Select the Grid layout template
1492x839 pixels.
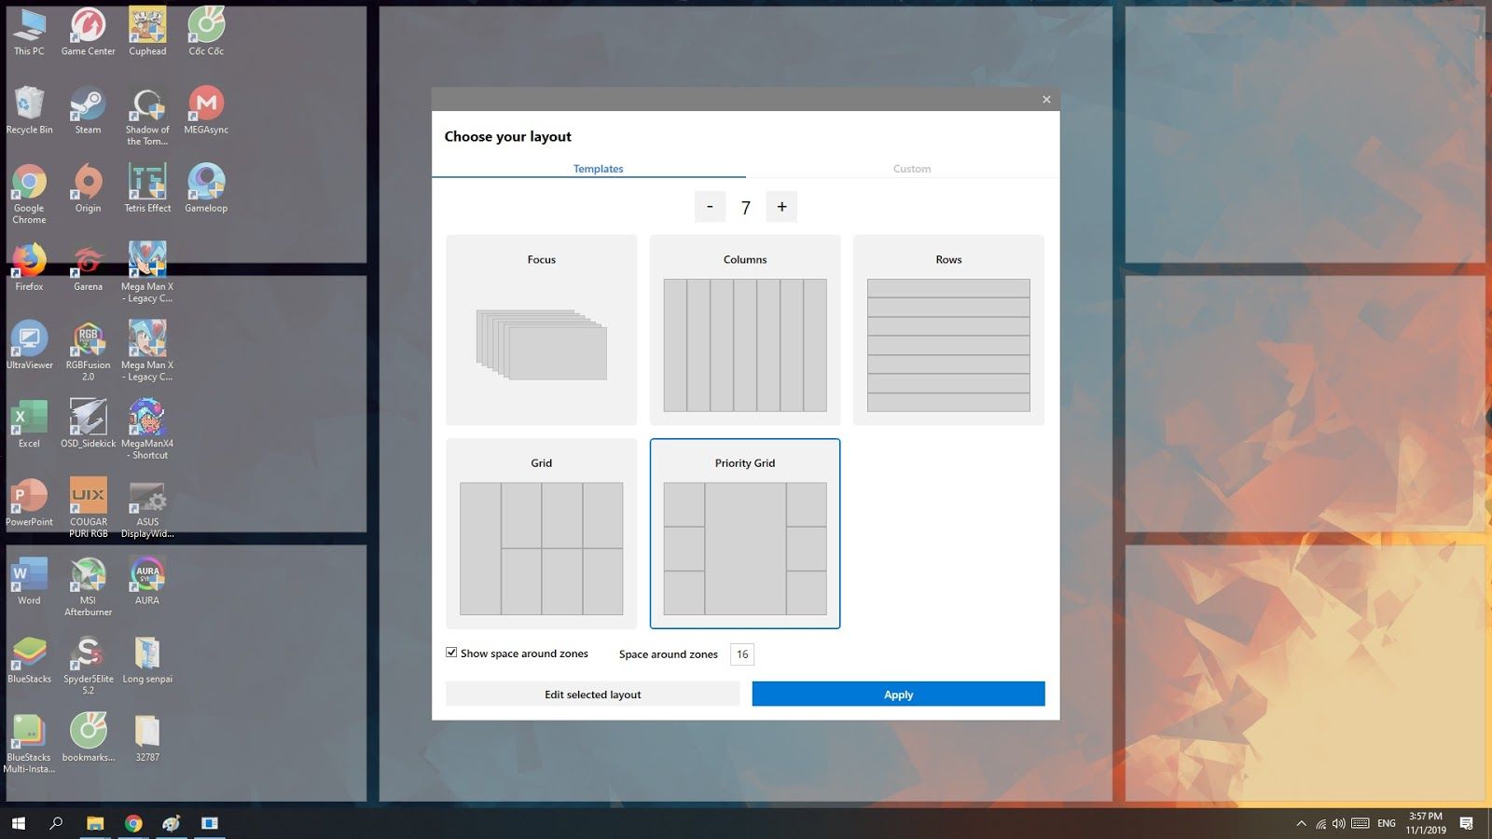541,532
